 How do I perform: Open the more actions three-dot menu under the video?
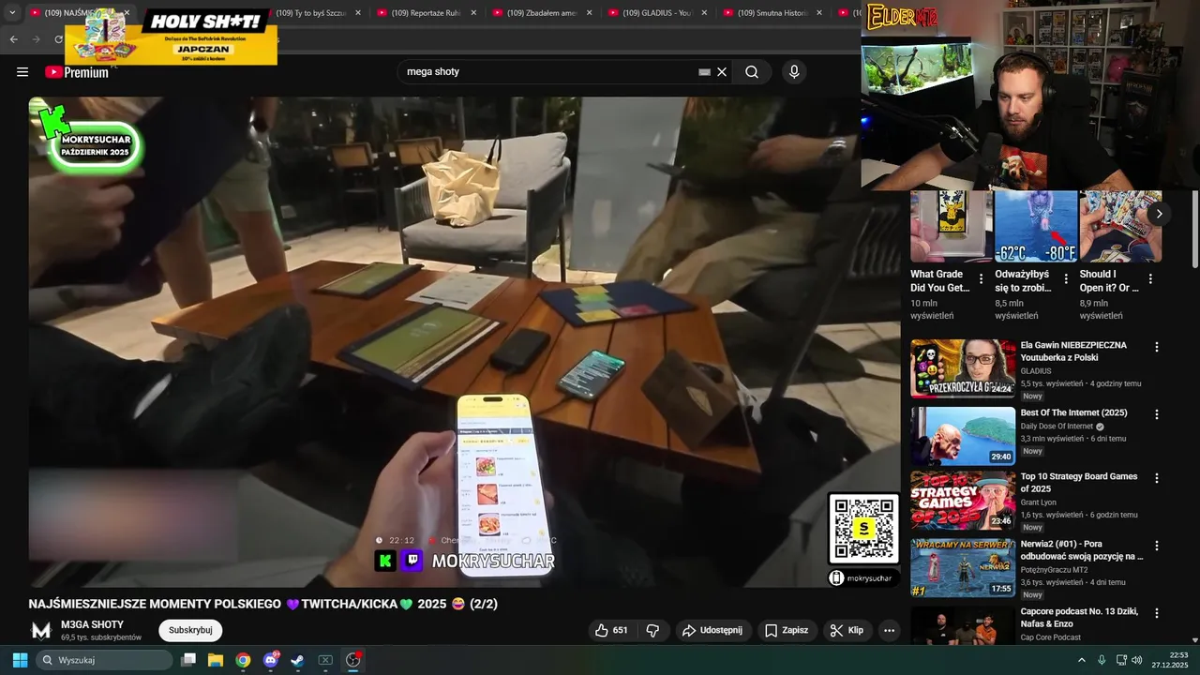pos(889,630)
